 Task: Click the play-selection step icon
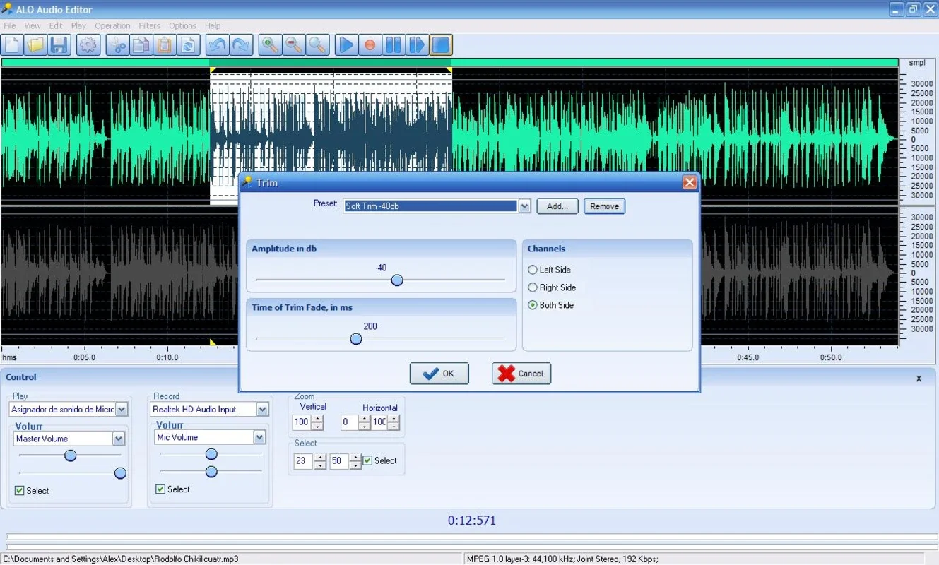417,45
